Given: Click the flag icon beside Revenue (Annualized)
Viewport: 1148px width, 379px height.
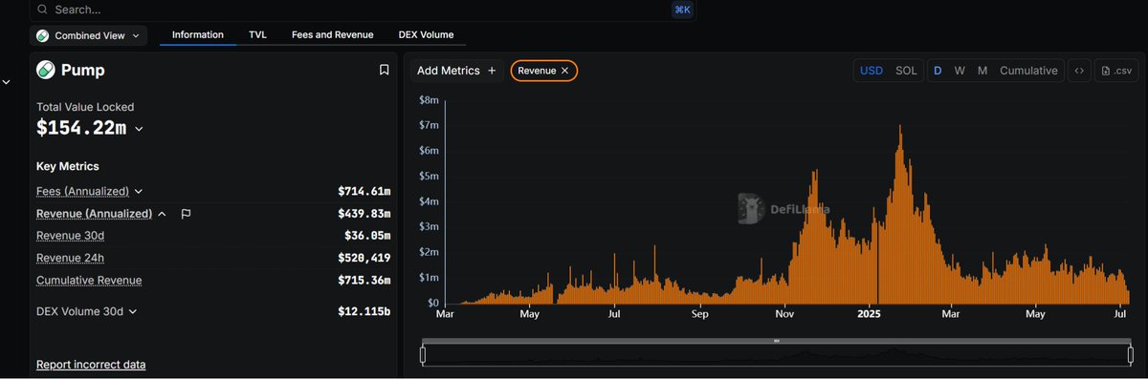Looking at the screenshot, I should 186,214.
